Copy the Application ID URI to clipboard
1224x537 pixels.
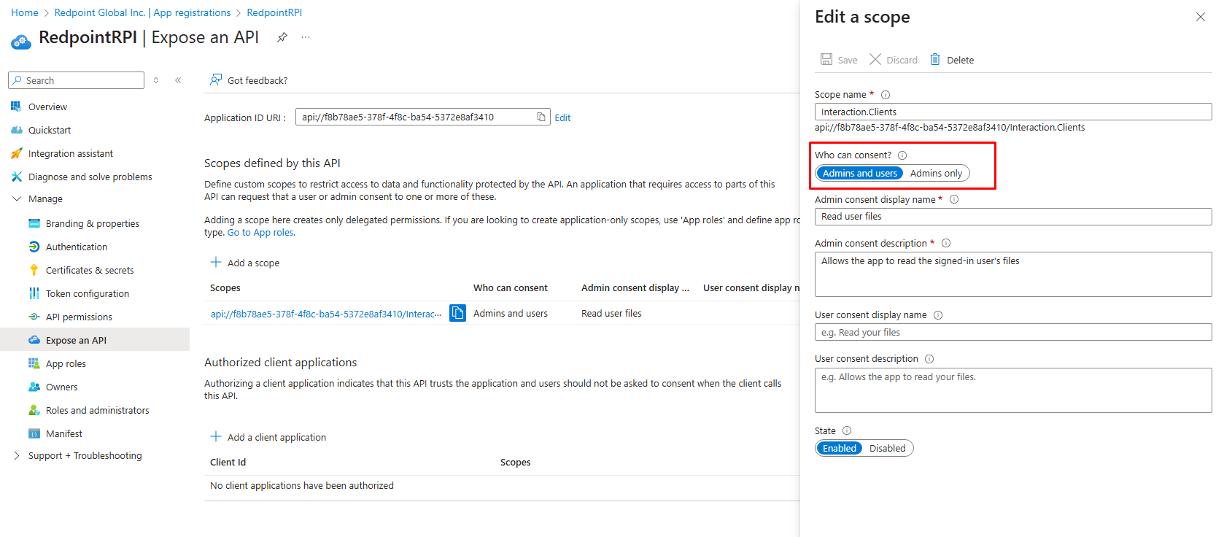coord(541,117)
